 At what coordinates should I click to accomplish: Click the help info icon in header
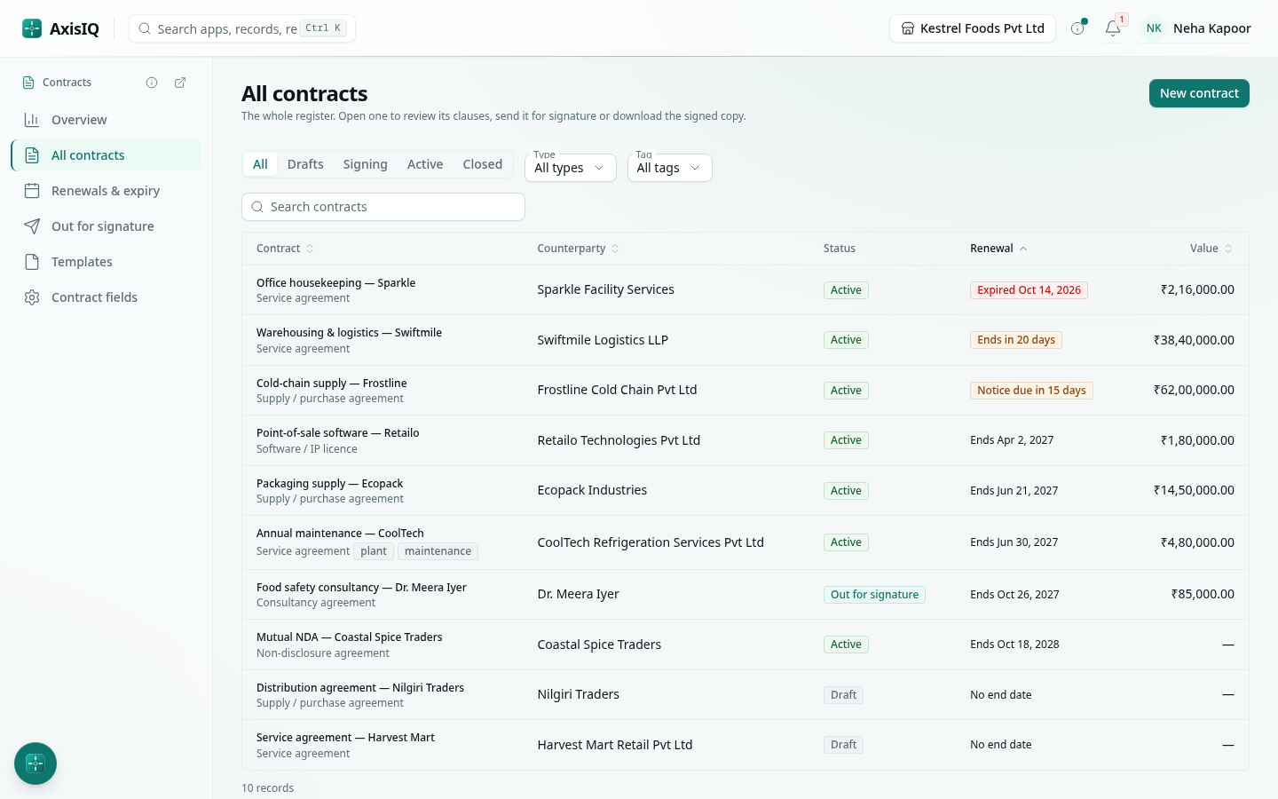(1077, 28)
